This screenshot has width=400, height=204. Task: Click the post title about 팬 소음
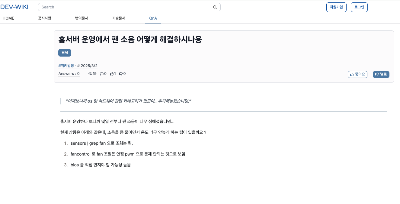[x=130, y=39]
